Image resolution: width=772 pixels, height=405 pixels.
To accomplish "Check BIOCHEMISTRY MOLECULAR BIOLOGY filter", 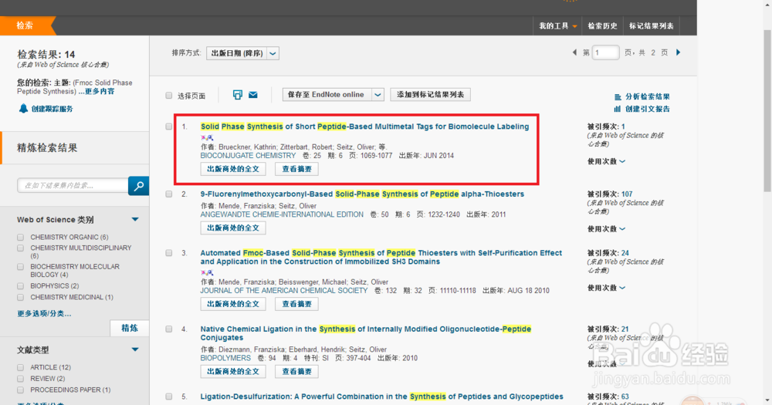I will tap(20, 267).
